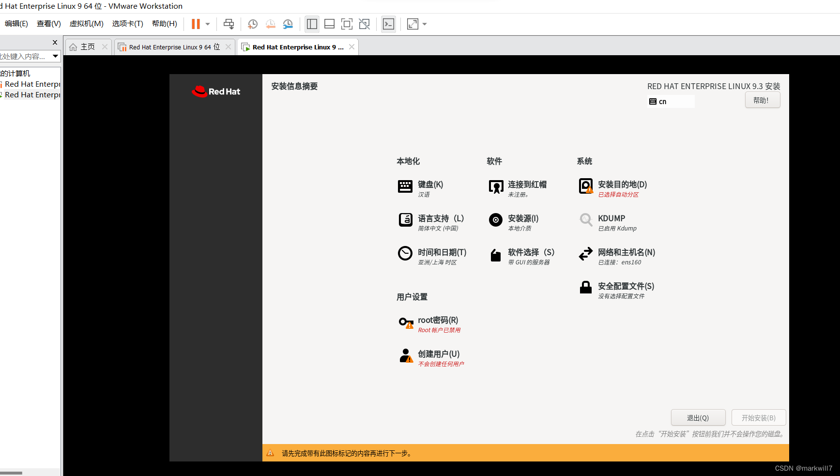Open 创建用户(U) user creation

[431, 358]
